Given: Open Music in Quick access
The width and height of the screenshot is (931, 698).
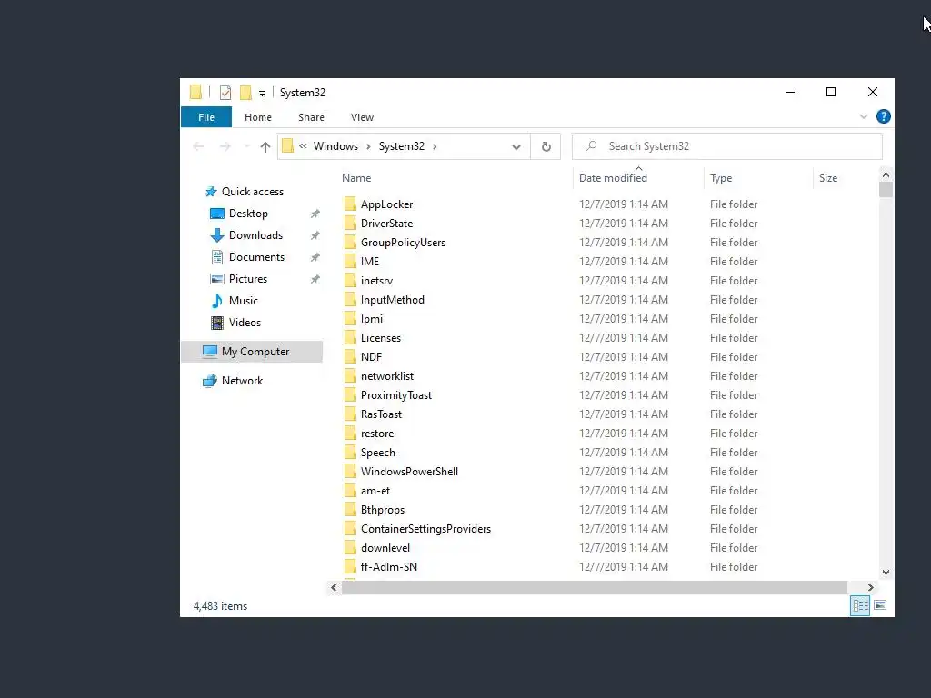Looking at the screenshot, I should coord(244,301).
